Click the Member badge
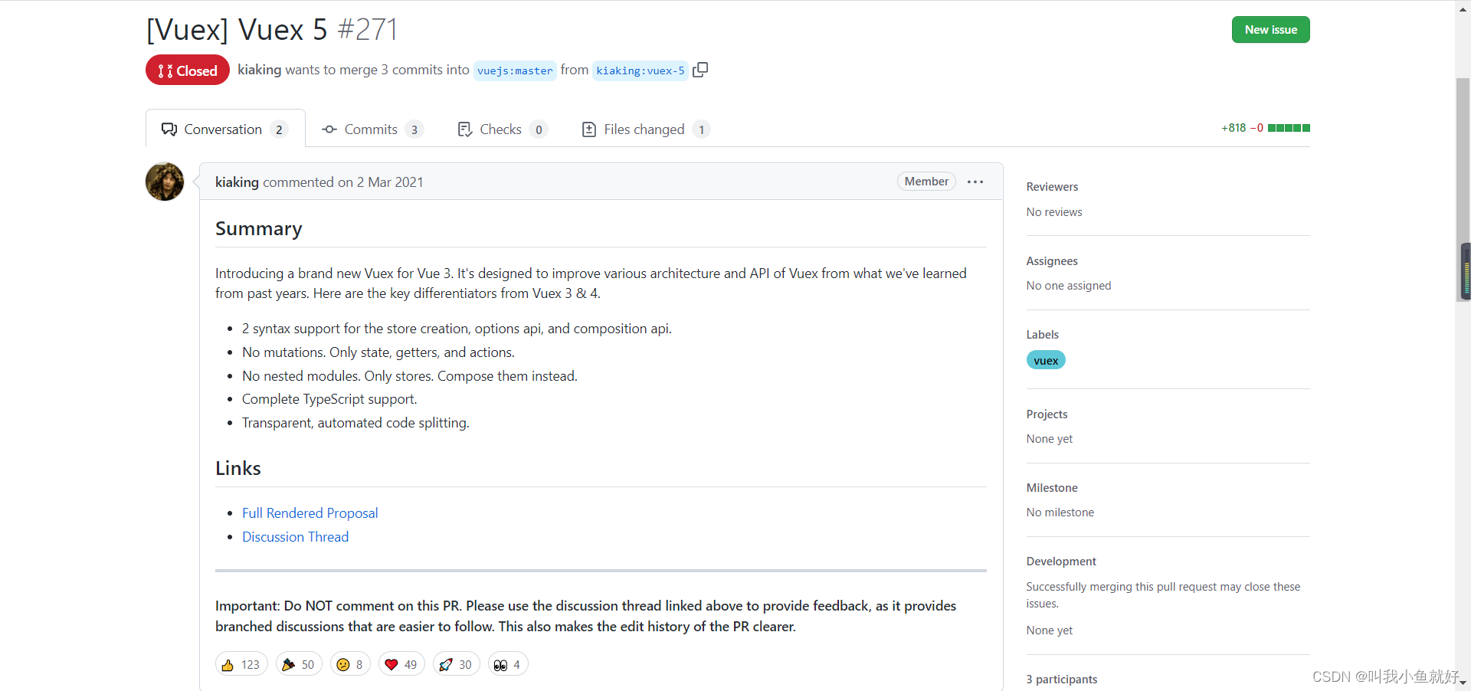Screen dimensions: 1471x691 click(926, 182)
